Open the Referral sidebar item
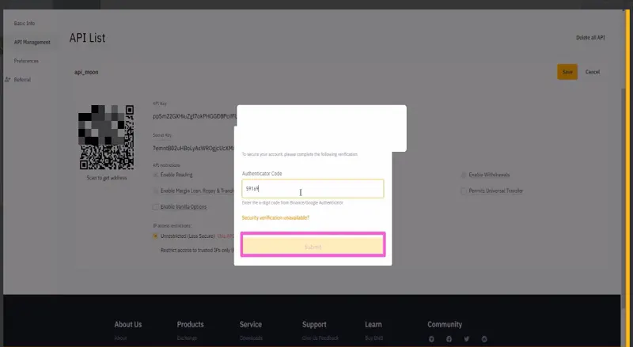The height and width of the screenshot is (347, 633). coord(22,80)
